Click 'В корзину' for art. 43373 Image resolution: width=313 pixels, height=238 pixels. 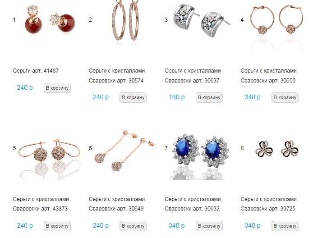pyautogui.click(x=57, y=226)
